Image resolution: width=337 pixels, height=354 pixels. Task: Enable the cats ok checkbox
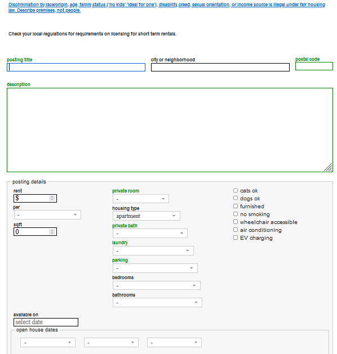tap(236, 191)
